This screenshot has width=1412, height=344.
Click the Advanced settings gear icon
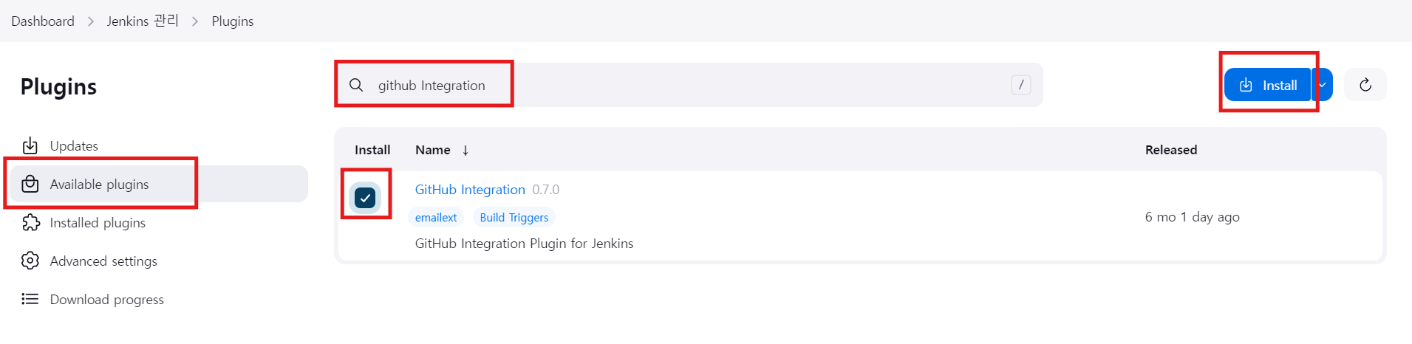coord(30,261)
